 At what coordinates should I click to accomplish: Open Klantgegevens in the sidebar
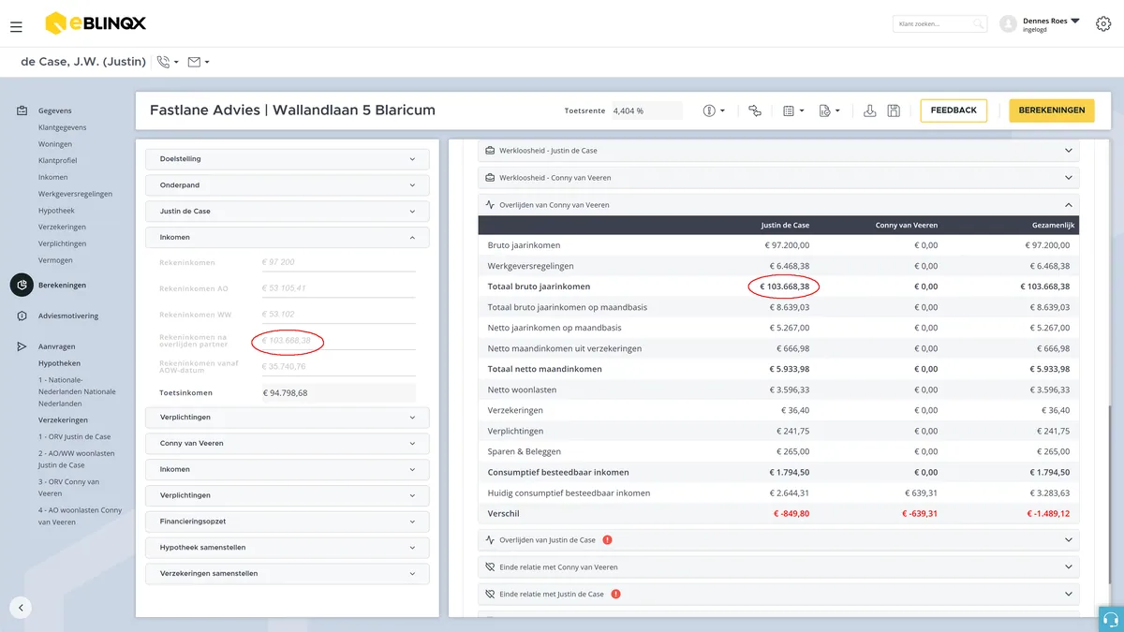[x=63, y=127]
